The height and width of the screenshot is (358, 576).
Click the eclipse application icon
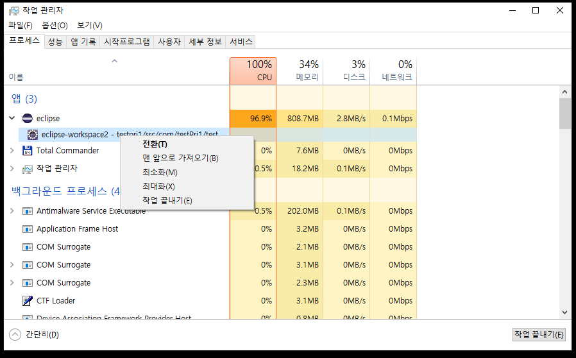[28, 118]
